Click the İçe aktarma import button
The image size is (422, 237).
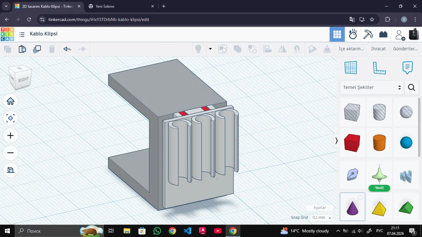[x=351, y=49]
